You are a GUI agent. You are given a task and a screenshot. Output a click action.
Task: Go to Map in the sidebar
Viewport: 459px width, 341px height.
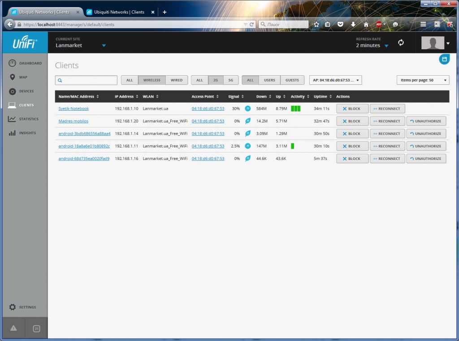click(x=13, y=77)
